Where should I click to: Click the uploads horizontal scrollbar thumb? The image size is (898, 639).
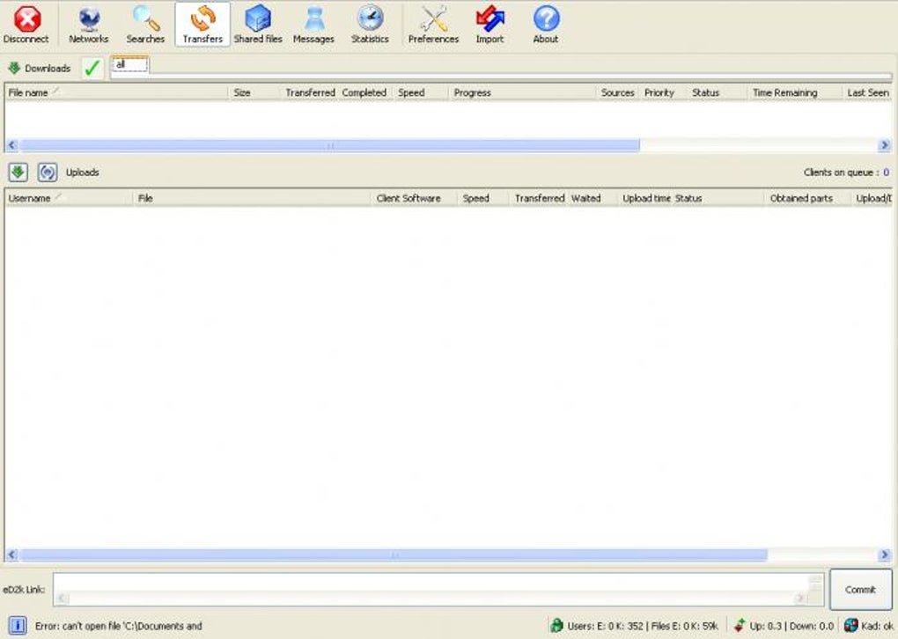(394, 555)
